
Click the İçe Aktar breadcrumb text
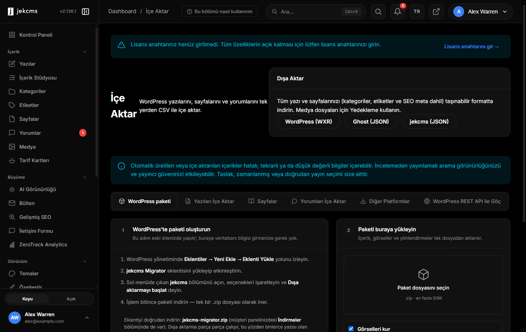157,12
